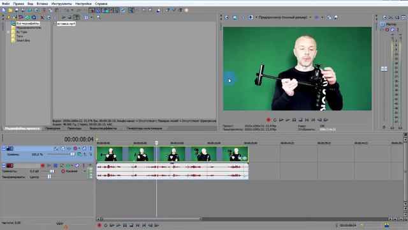408x230 pixels.
Task: Toggle loop playback in the preview transport
Action: (x=275, y=119)
